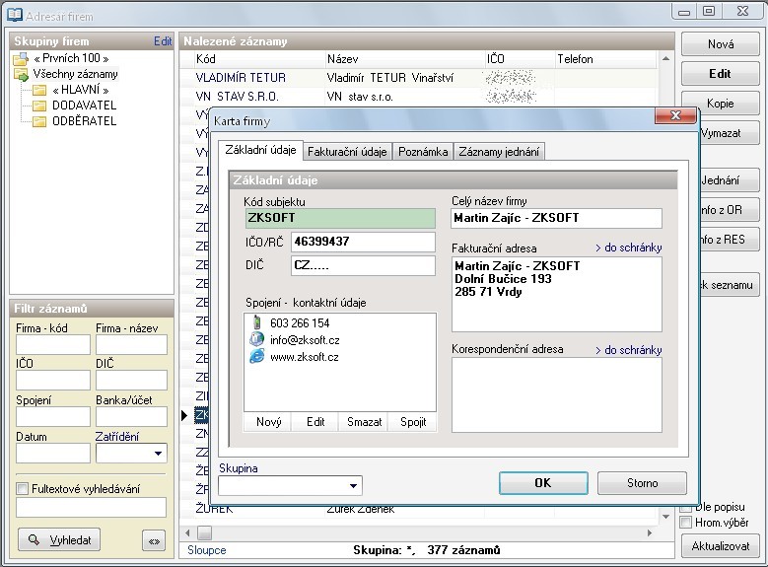Click the Firma - kód filter field
This screenshot has height=567, width=768.
tap(52, 345)
